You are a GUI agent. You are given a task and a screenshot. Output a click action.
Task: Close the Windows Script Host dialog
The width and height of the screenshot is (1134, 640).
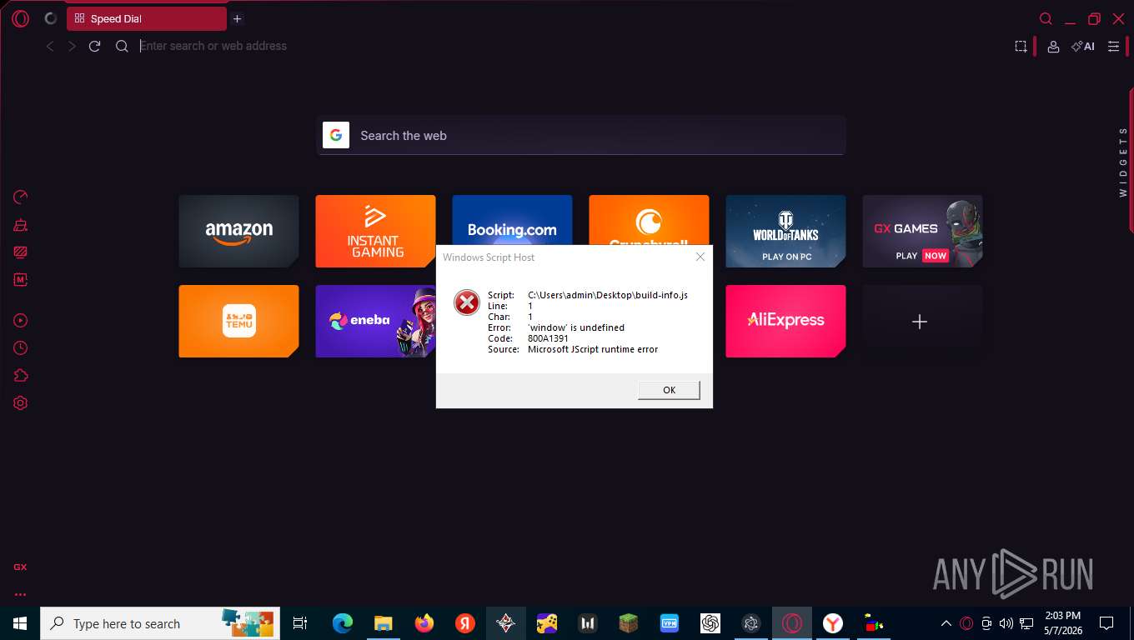click(700, 257)
